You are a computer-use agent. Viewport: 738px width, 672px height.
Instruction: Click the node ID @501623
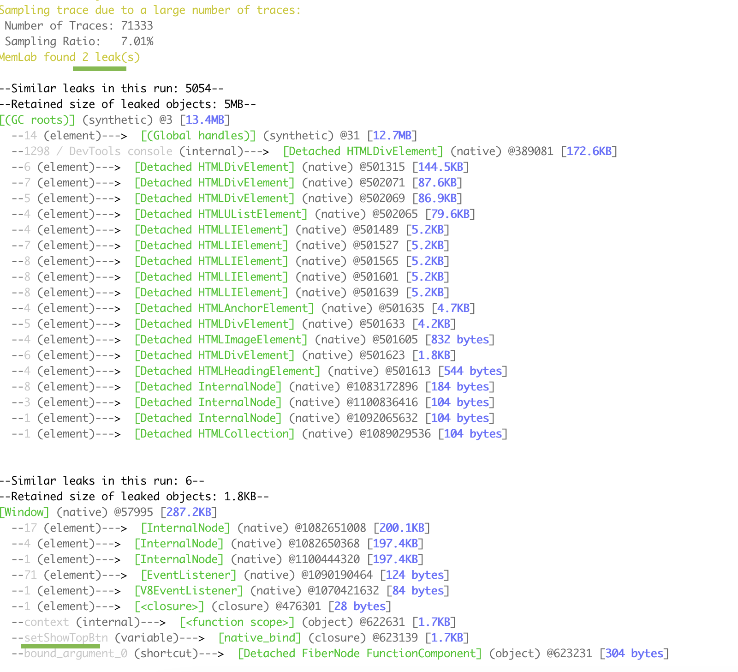(x=382, y=355)
